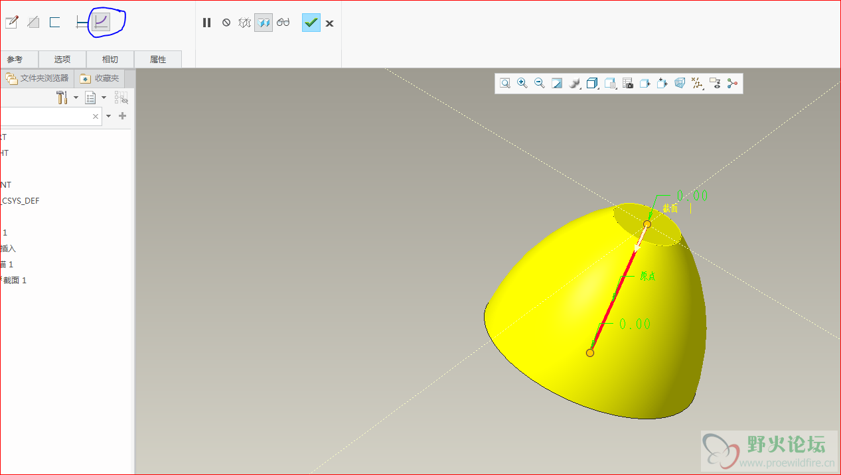Toggle the attached shaded preview mode
Screen dimensions: 841x475
264,23
